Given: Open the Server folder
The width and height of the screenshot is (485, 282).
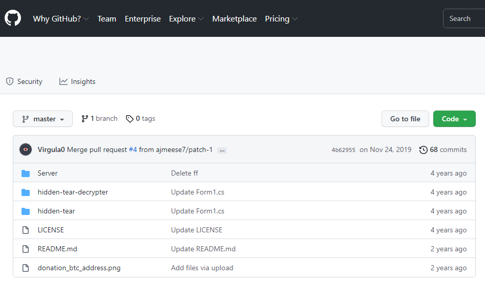Looking at the screenshot, I should click(x=48, y=173).
